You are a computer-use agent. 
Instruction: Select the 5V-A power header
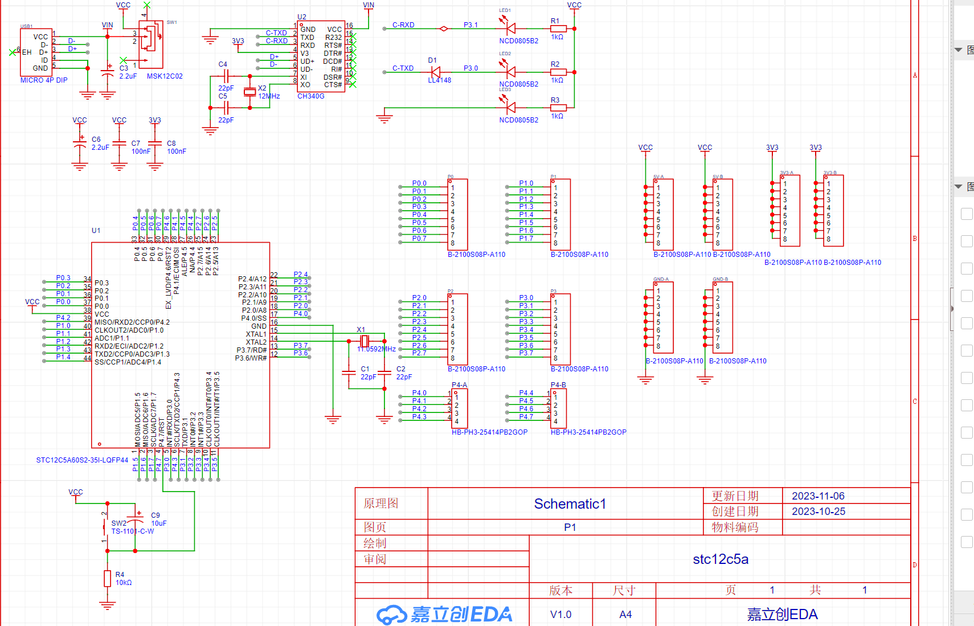pos(663,215)
